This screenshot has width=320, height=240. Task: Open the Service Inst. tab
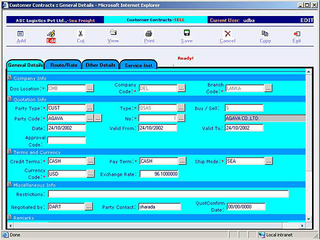(139, 65)
